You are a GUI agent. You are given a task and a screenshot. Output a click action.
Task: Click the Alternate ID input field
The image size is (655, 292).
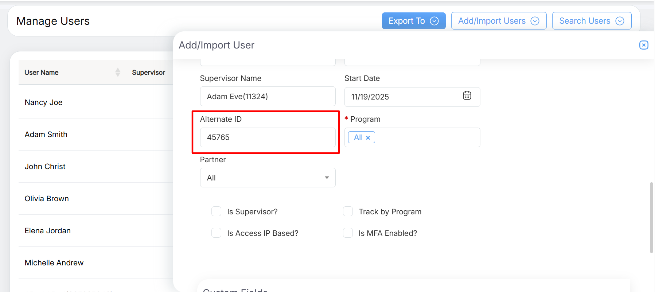click(x=268, y=137)
